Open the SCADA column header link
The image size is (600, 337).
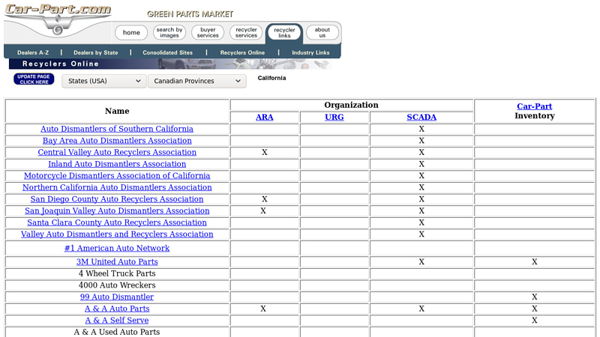pyautogui.click(x=421, y=118)
